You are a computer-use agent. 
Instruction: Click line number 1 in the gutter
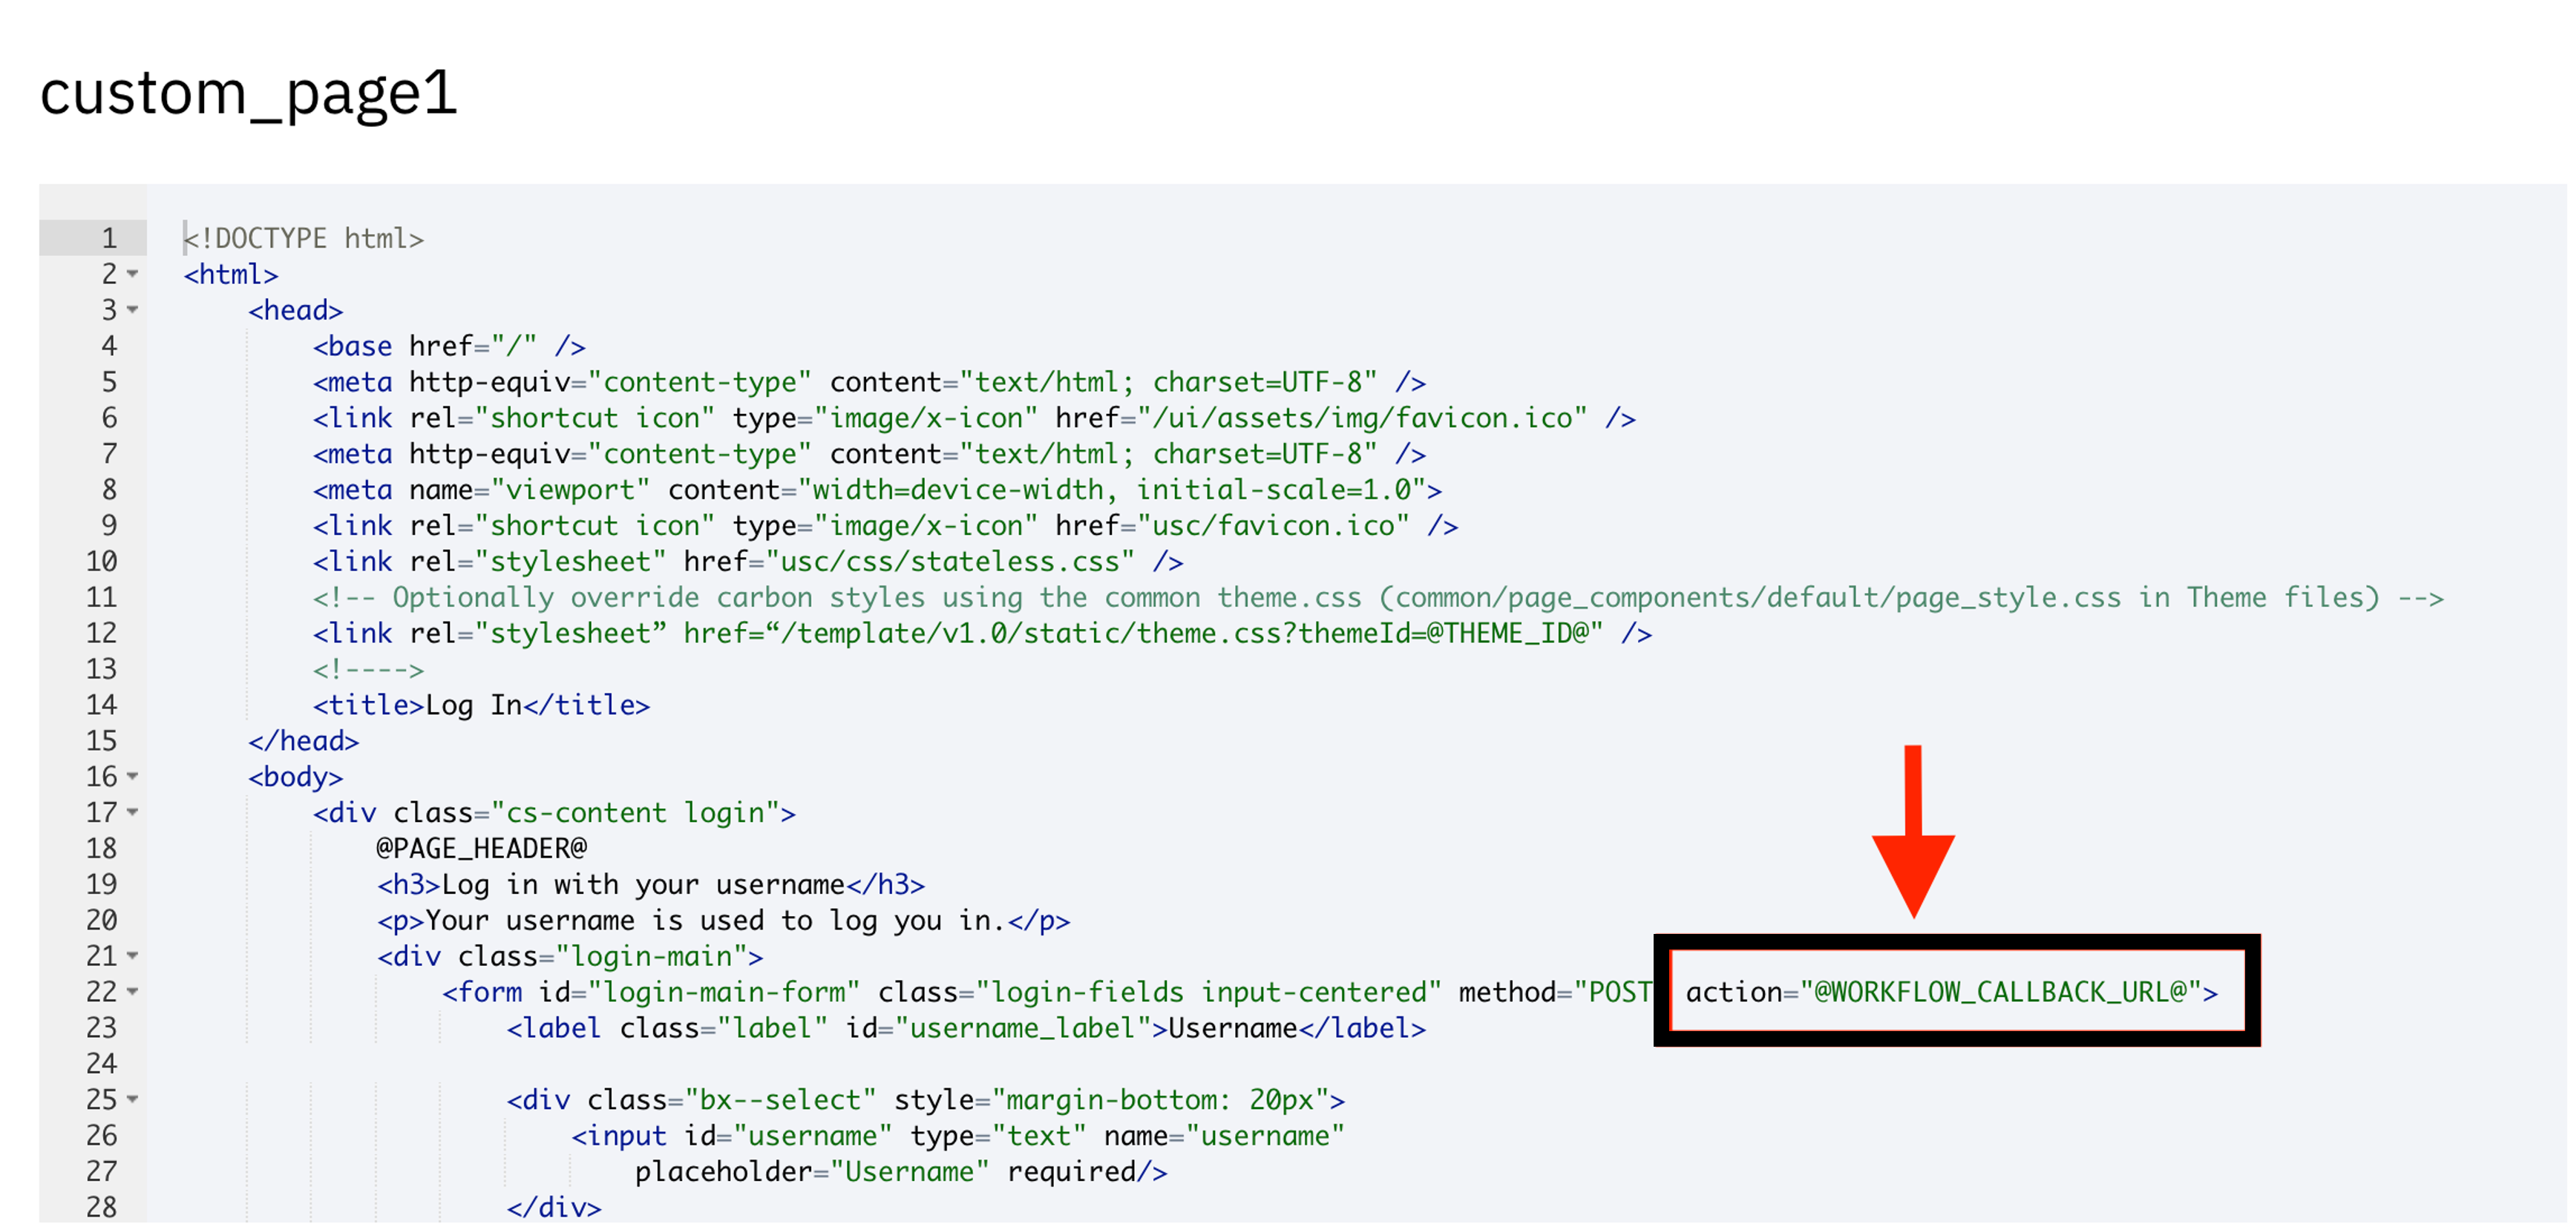[x=108, y=238]
